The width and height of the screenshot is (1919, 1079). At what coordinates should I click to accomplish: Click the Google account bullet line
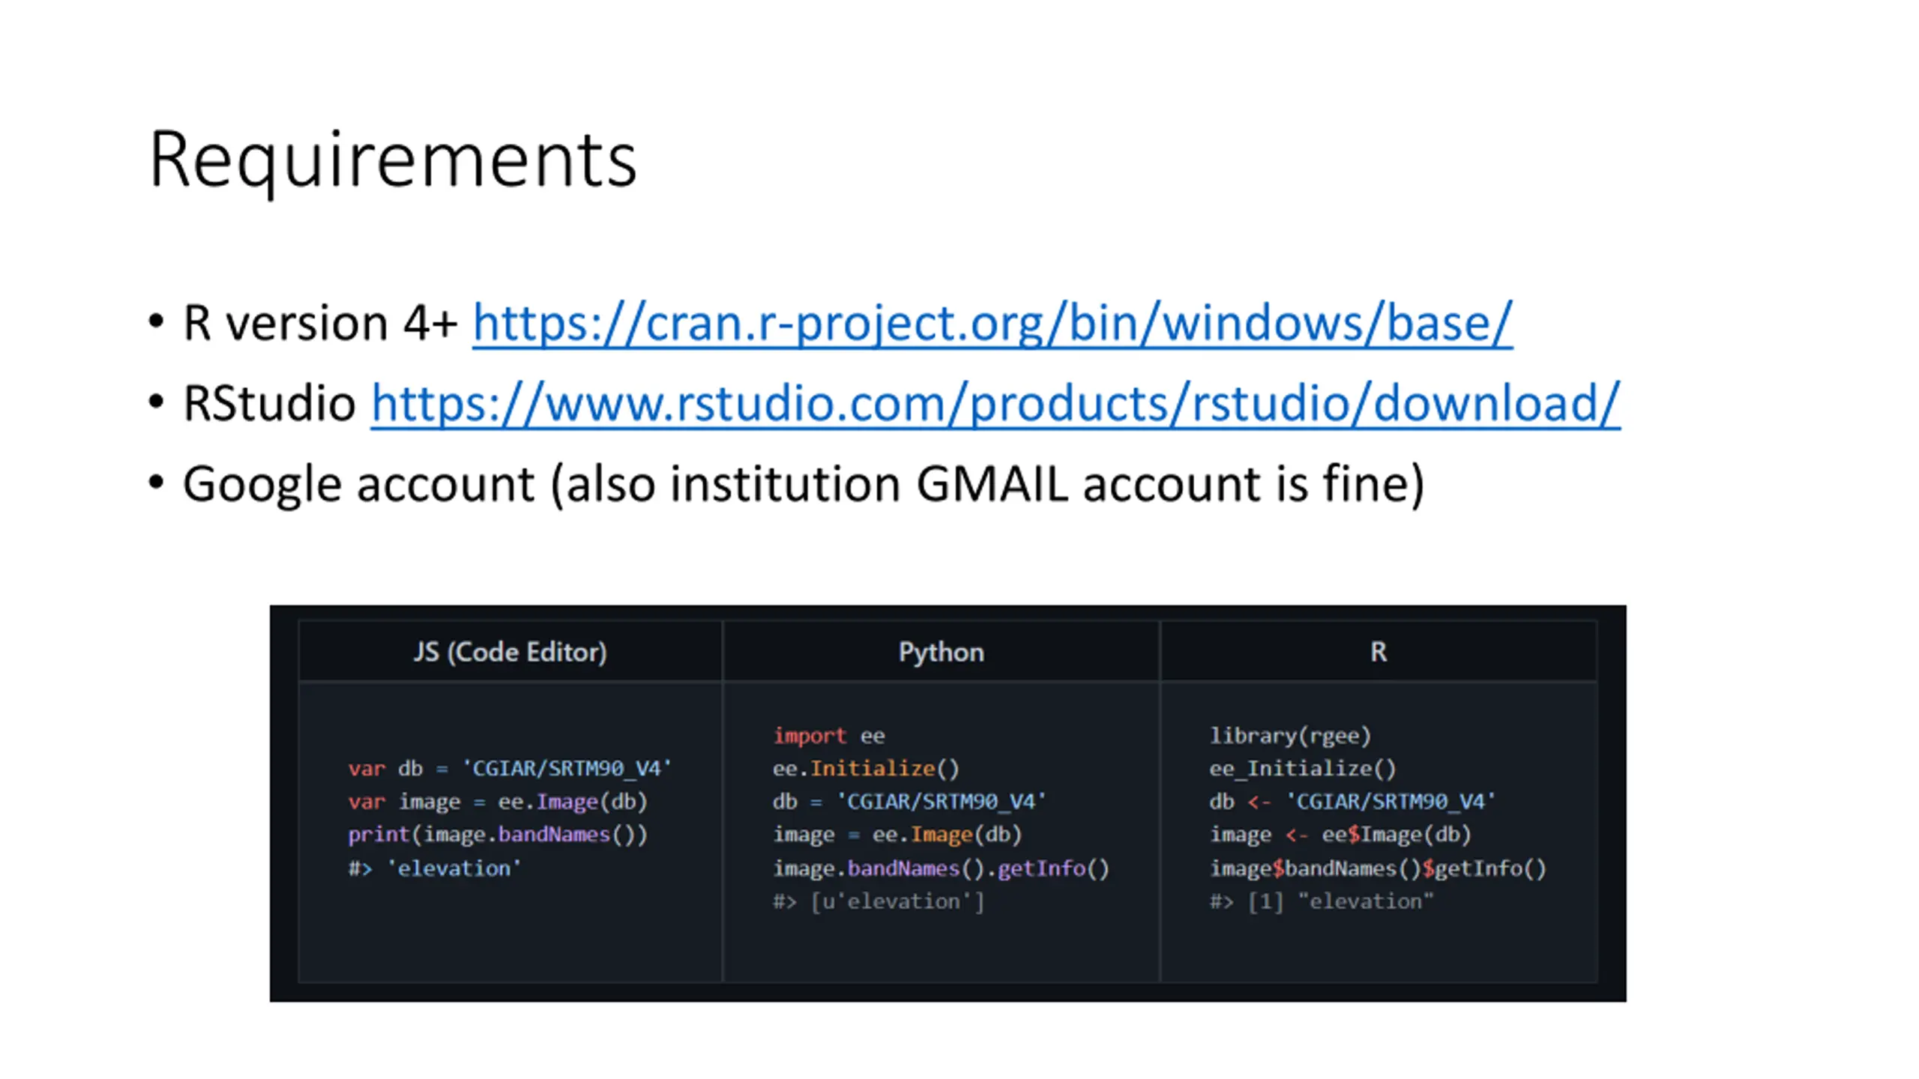pos(804,484)
